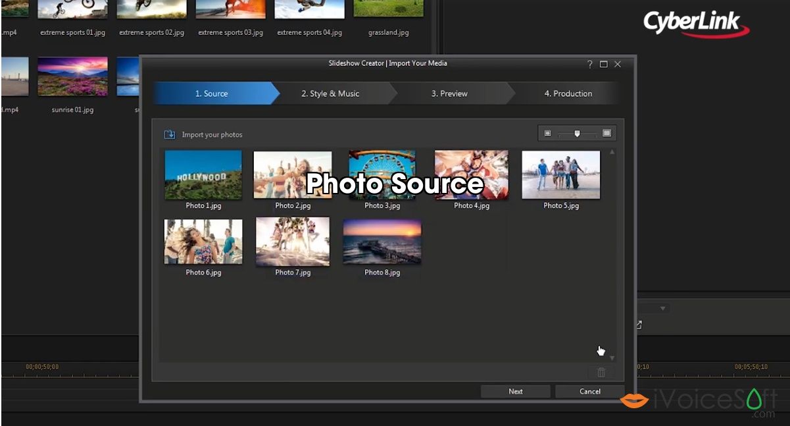Click the undock preview icon behind the dialog
The height and width of the screenshot is (426, 790).
[x=638, y=325]
